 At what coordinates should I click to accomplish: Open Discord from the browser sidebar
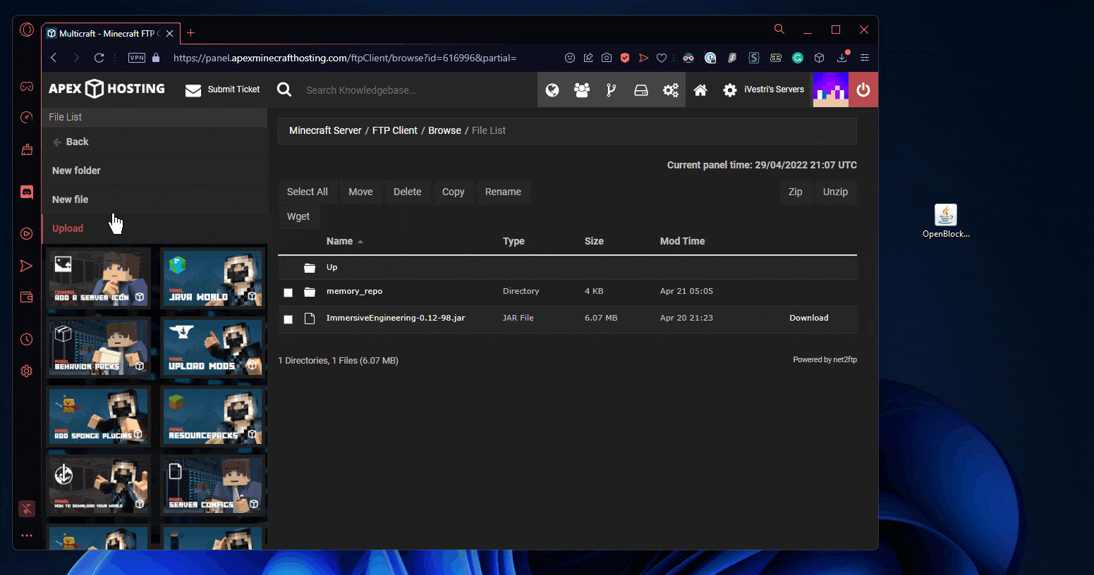point(26,191)
